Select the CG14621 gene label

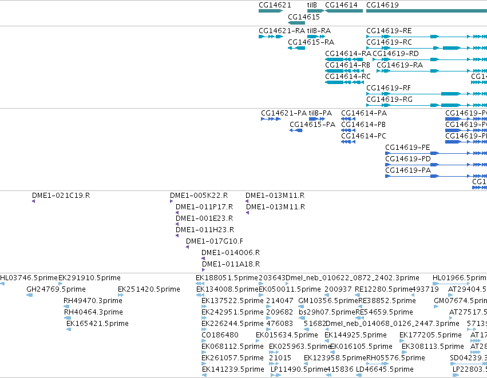(x=275, y=5)
